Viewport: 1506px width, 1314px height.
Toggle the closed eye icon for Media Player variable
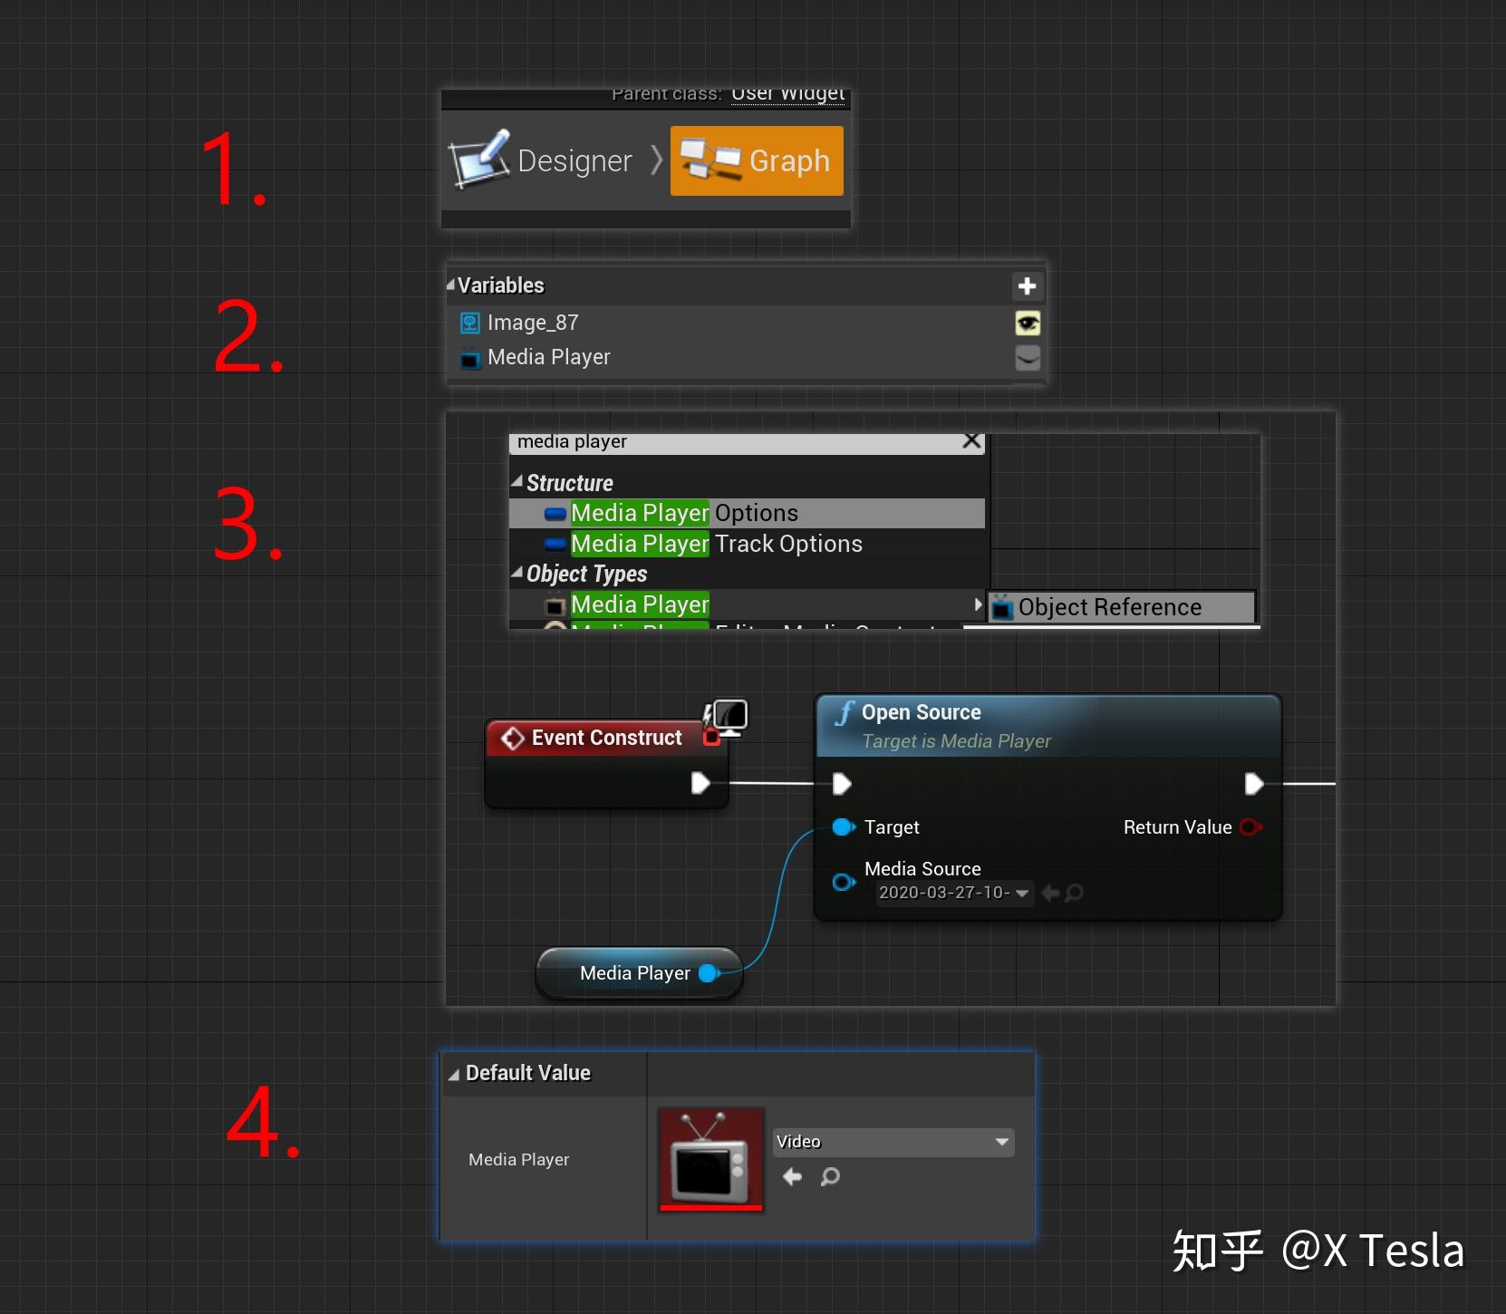pyautogui.click(x=1028, y=358)
